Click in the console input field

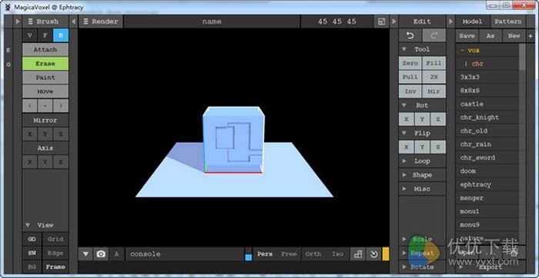click(x=185, y=254)
